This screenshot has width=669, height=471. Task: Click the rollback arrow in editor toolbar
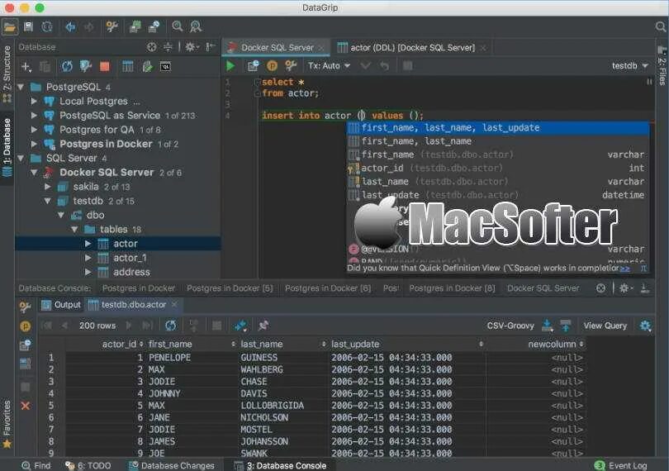click(384, 66)
